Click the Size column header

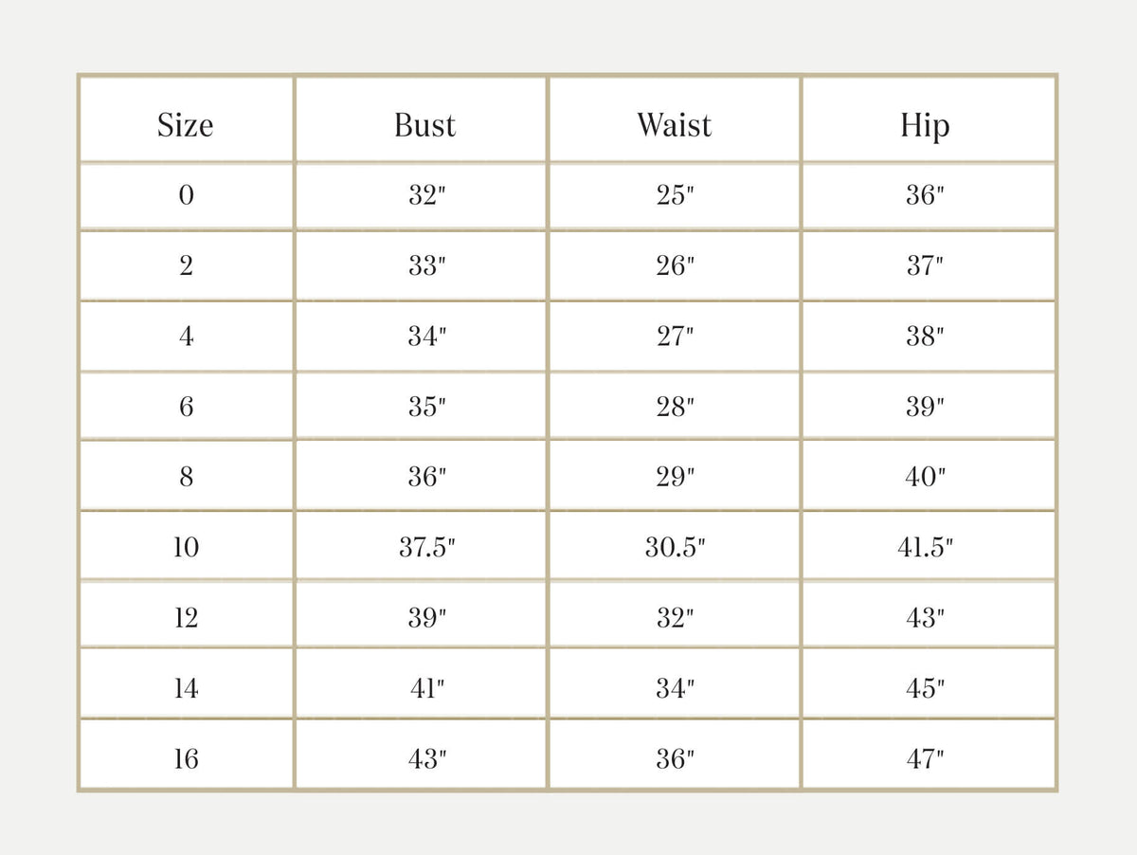(186, 125)
